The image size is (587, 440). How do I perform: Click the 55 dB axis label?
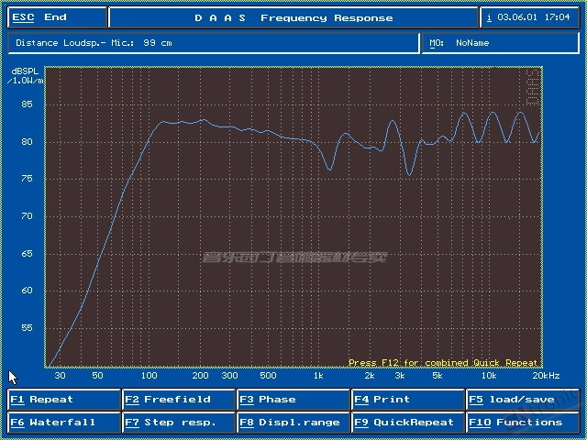[x=27, y=328]
